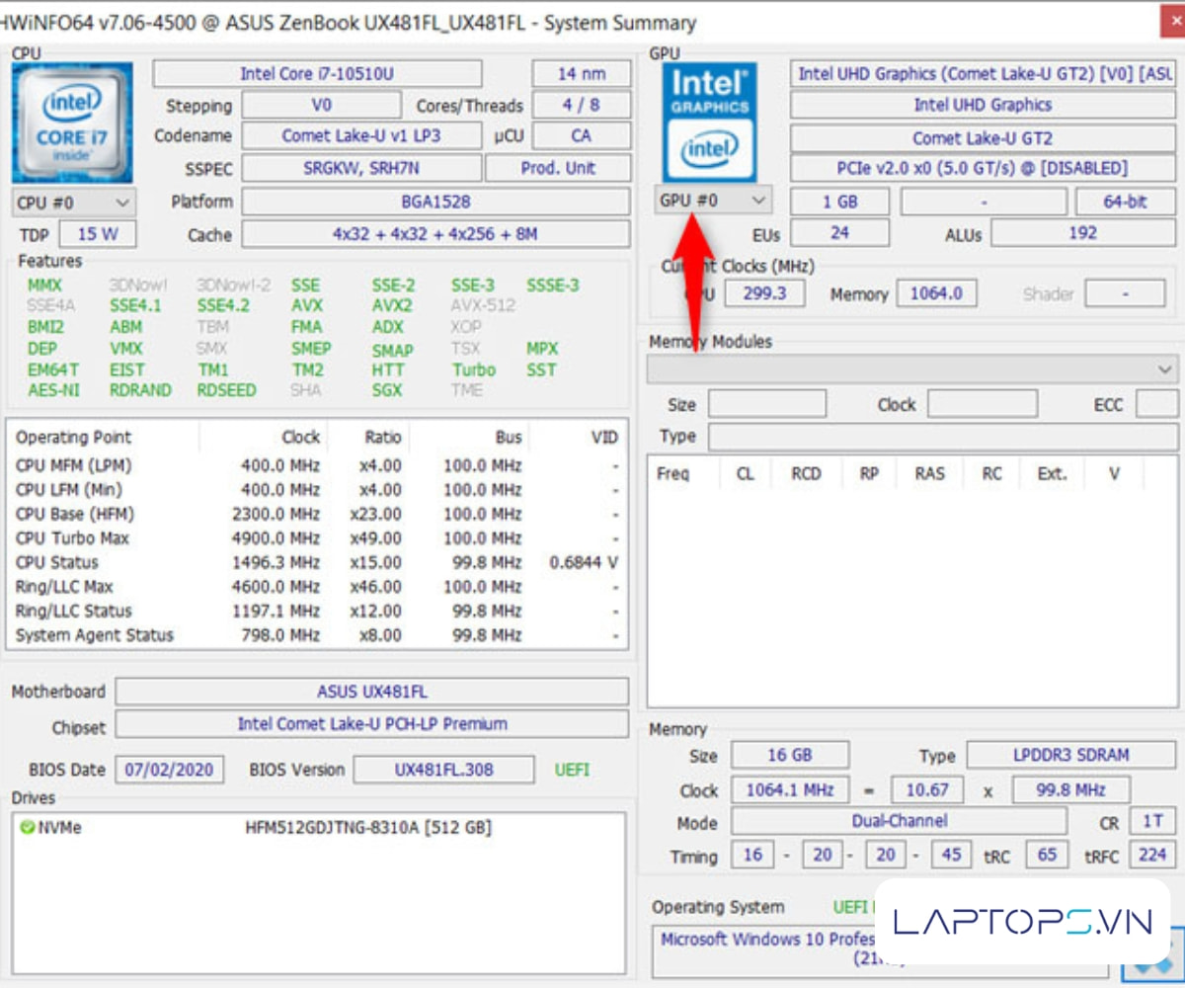The height and width of the screenshot is (988, 1185).
Task: Click the CR value 1T field
Action: tap(1151, 822)
